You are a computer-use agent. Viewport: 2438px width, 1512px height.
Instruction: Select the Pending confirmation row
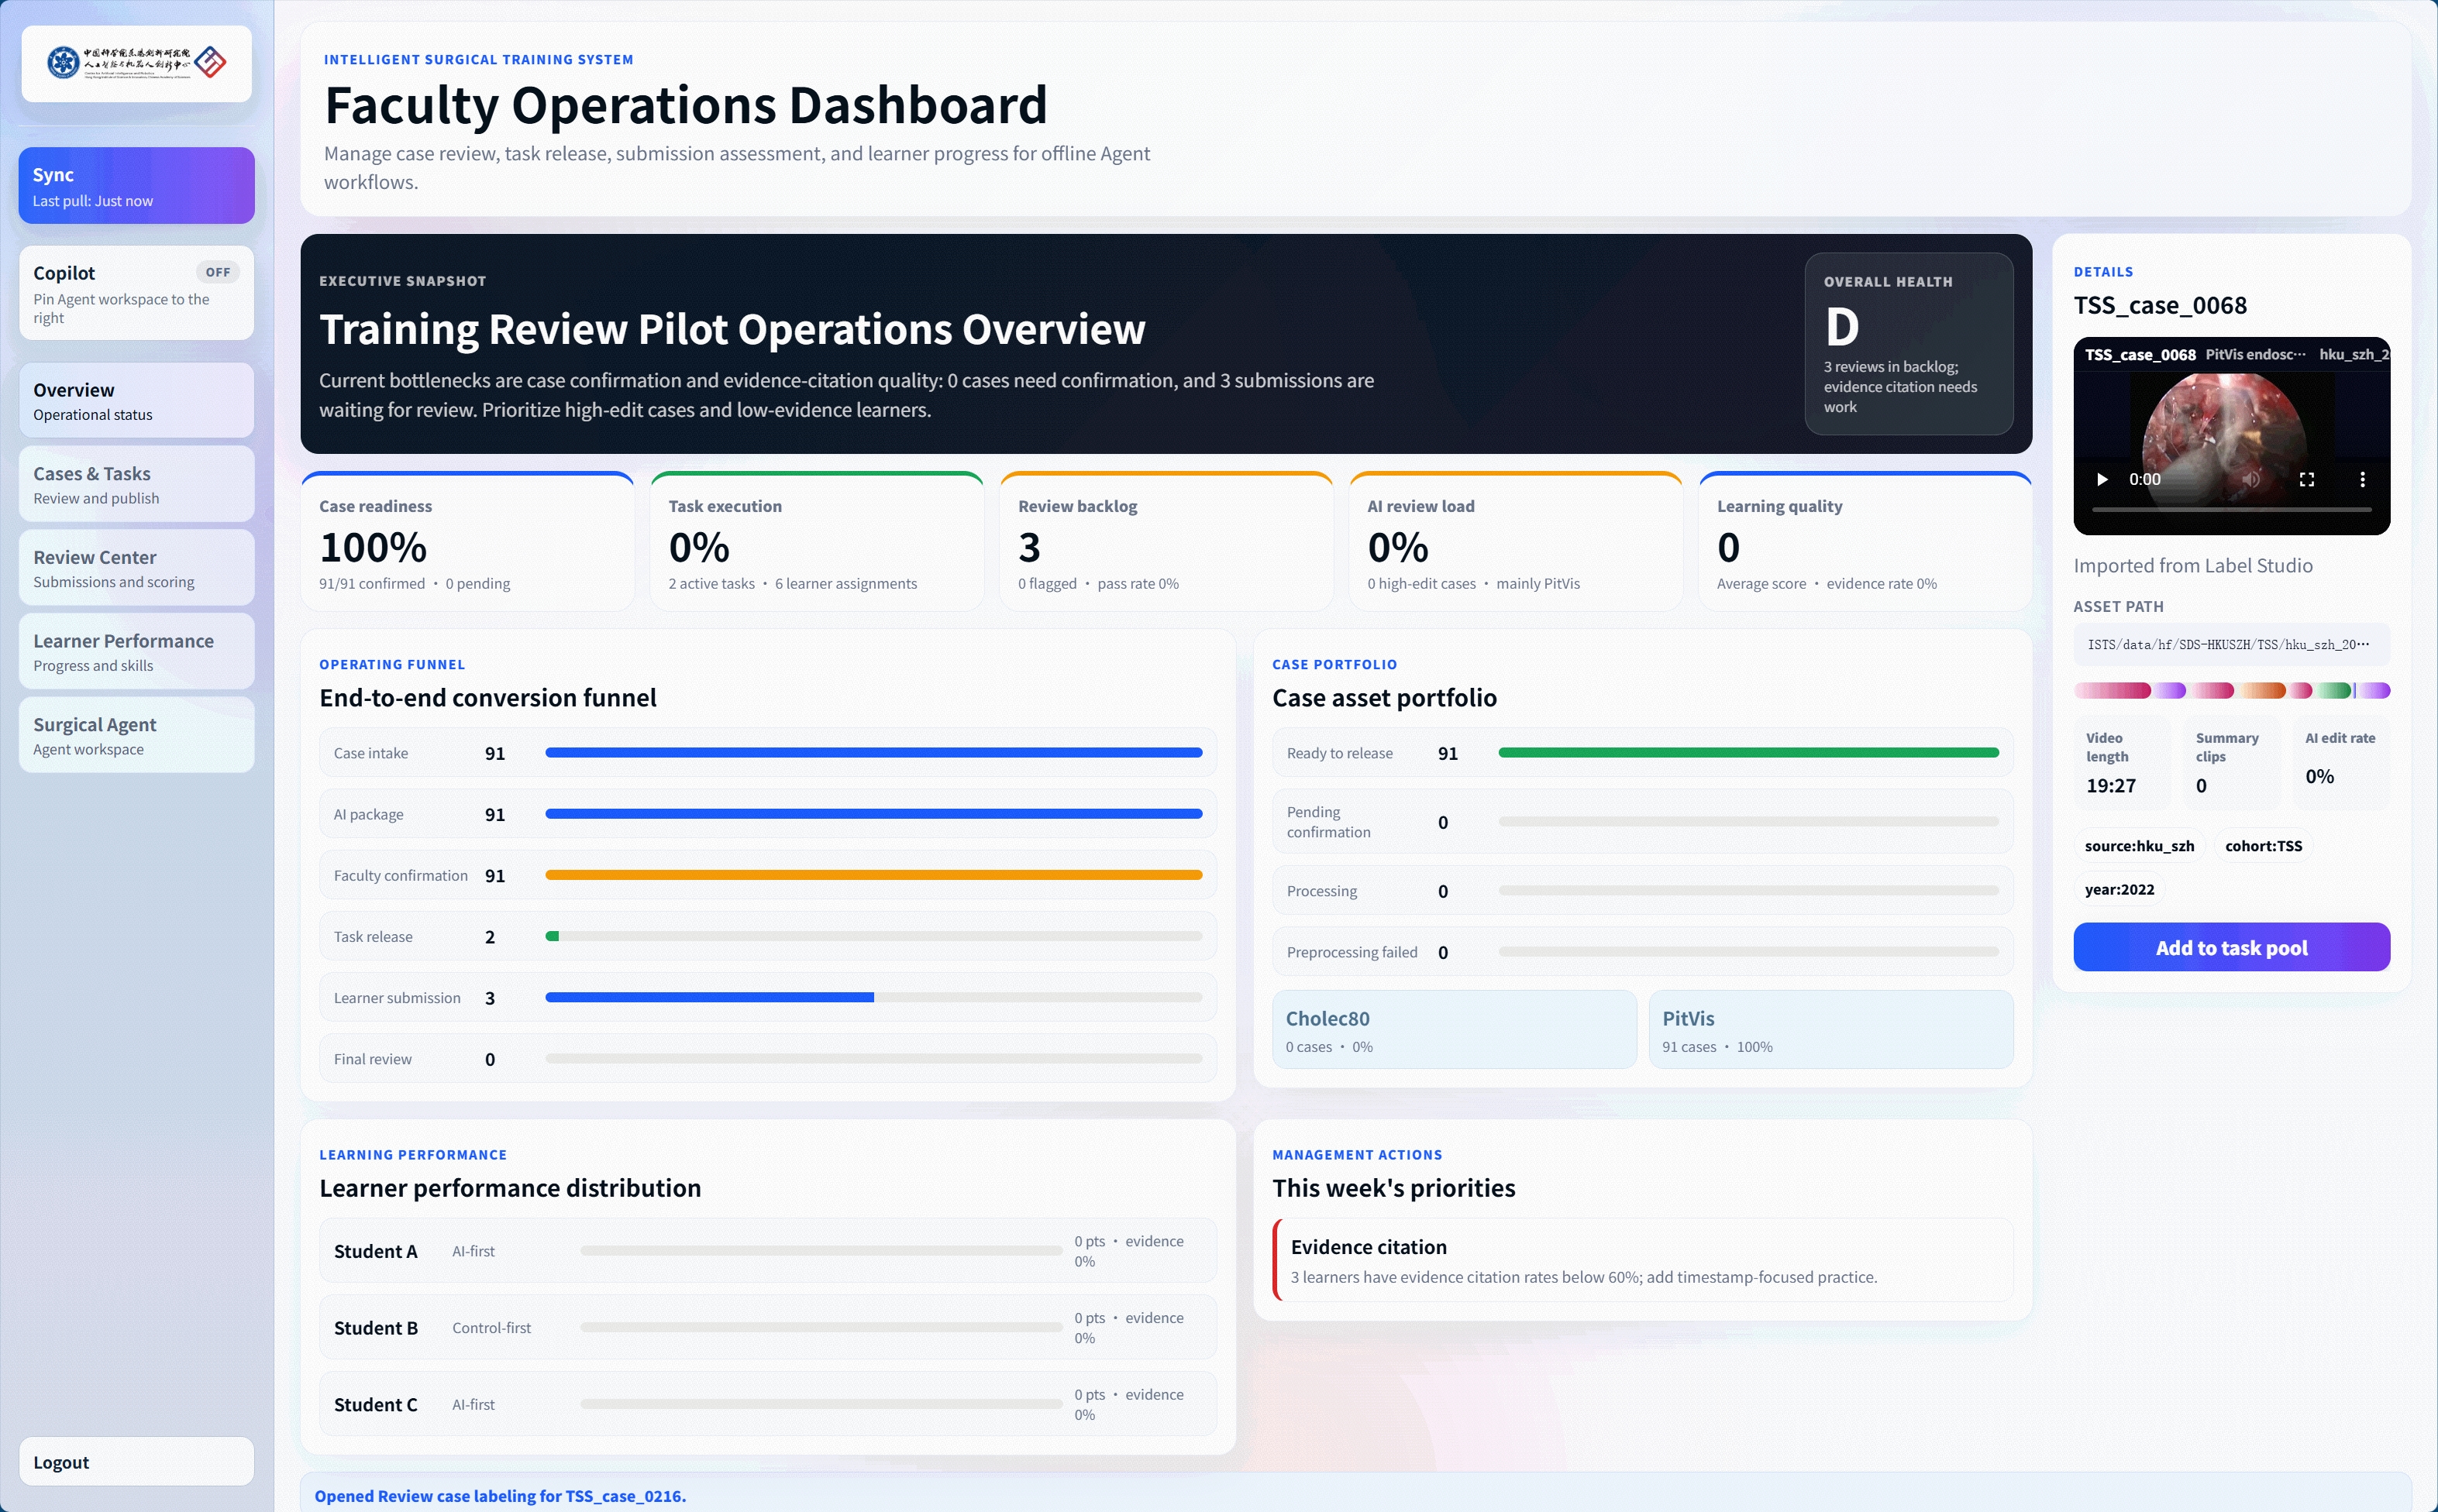coord(1643,821)
